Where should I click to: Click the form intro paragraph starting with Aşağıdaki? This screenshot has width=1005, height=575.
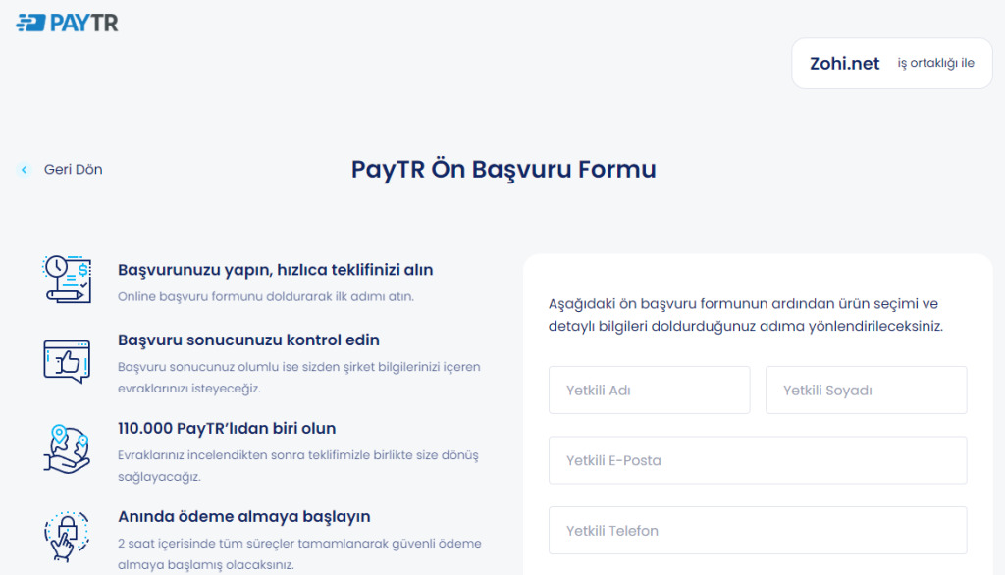(x=745, y=315)
